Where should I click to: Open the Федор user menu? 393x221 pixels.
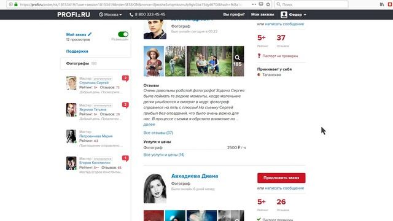tap(297, 15)
